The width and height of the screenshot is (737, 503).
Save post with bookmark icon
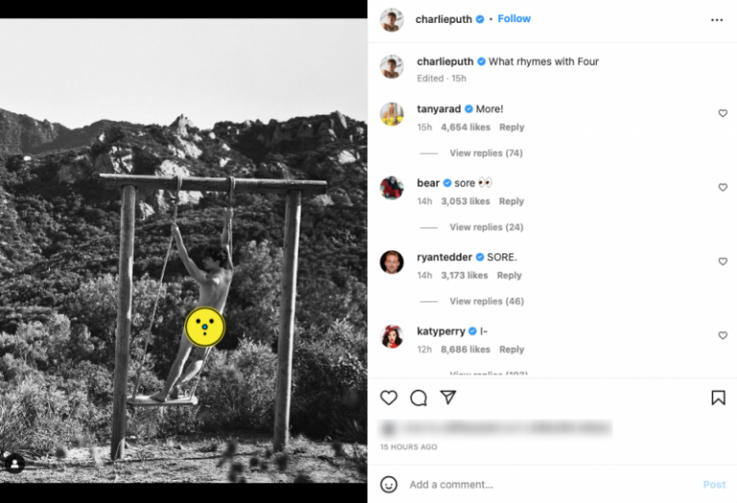[x=718, y=397]
